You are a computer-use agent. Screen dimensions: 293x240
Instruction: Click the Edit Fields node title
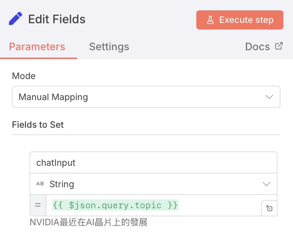click(x=57, y=19)
